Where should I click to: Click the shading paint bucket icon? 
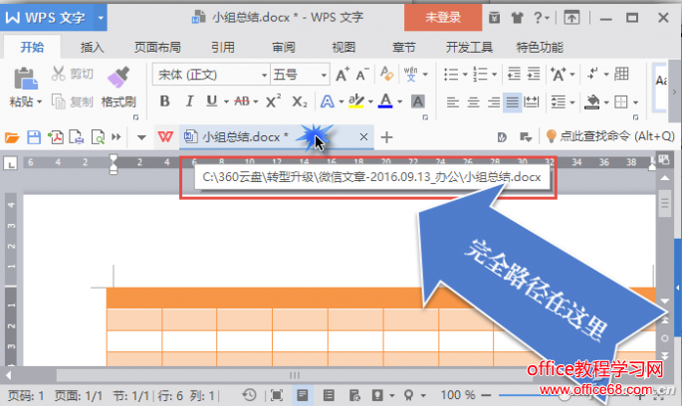click(592, 102)
